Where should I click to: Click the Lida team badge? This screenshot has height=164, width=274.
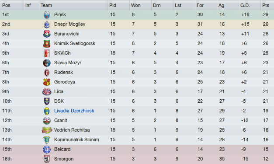click(x=47, y=91)
